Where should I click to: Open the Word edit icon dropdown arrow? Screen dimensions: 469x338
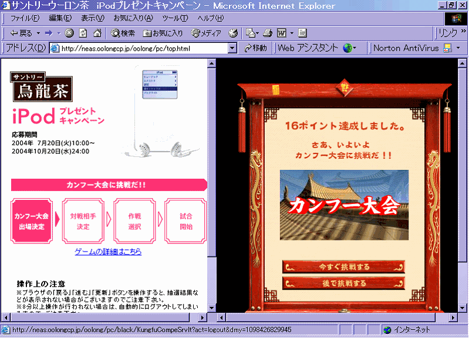292,34
